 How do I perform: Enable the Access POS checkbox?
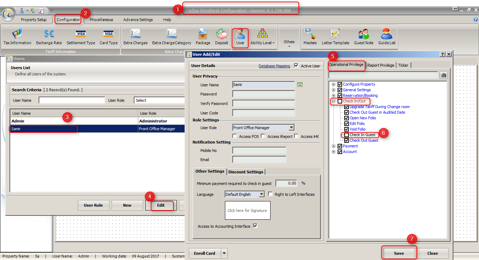click(235, 136)
